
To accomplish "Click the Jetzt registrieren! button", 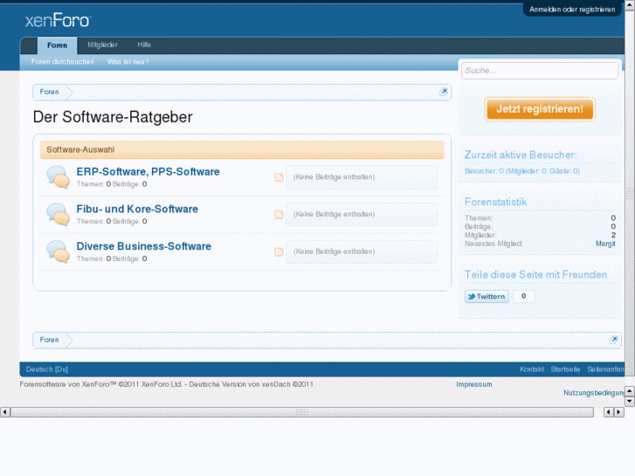I will pyautogui.click(x=540, y=109).
